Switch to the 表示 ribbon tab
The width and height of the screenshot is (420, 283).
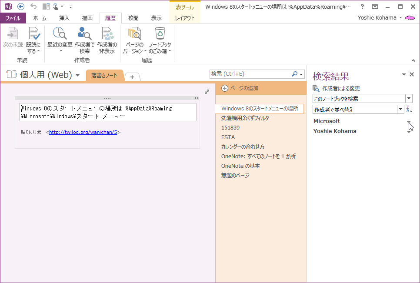click(156, 18)
